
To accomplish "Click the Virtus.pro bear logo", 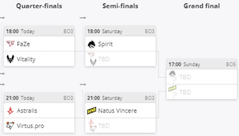I will [x=10, y=126].
